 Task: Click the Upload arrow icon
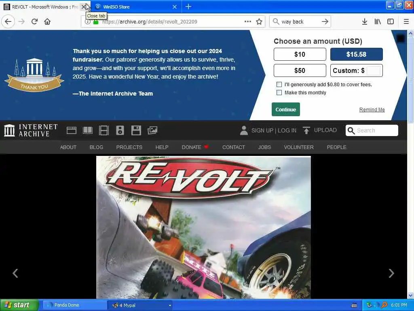click(306, 130)
